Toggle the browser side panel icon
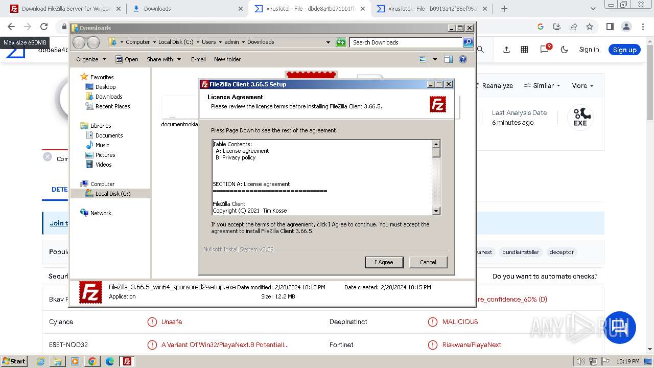Image resolution: width=654 pixels, height=368 pixels. (x=610, y=27)
